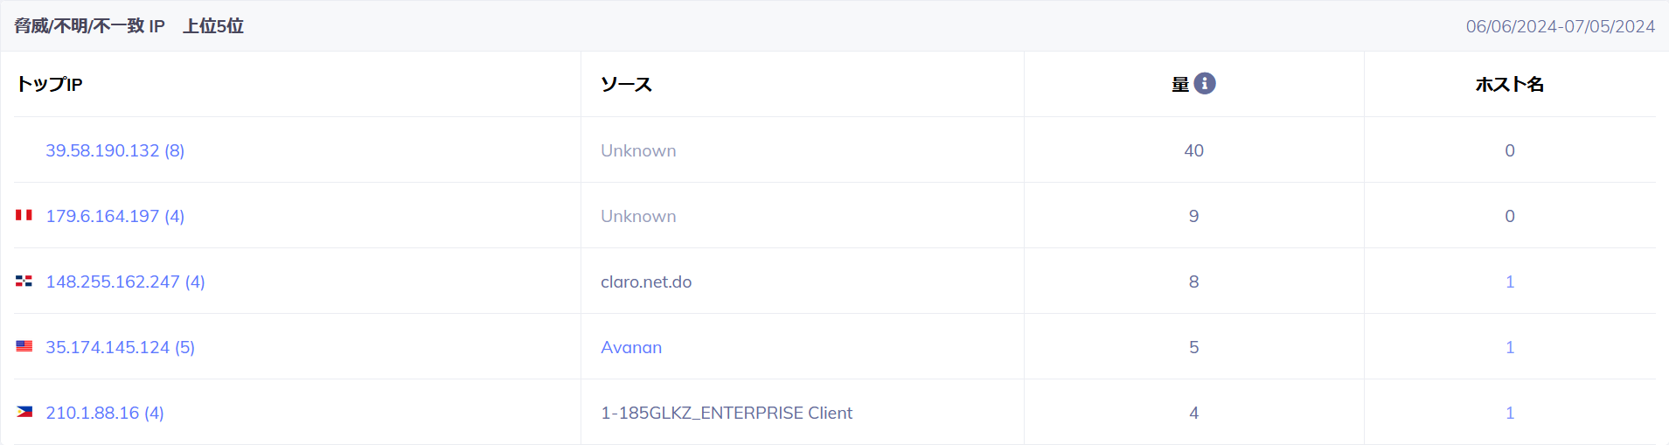Click hostname count 1 for claro.net.do row
This screenshot has height=445, width=1669.
(x=1510, y=282)
